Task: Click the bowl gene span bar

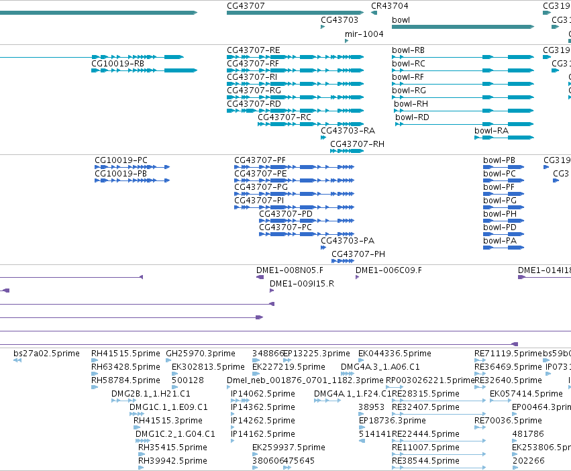Action: pos(463,27)
